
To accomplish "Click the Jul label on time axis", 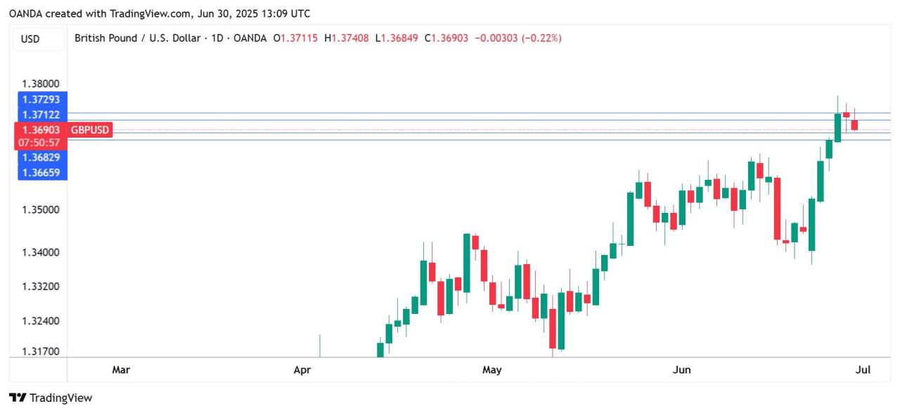I will point(864,369).
